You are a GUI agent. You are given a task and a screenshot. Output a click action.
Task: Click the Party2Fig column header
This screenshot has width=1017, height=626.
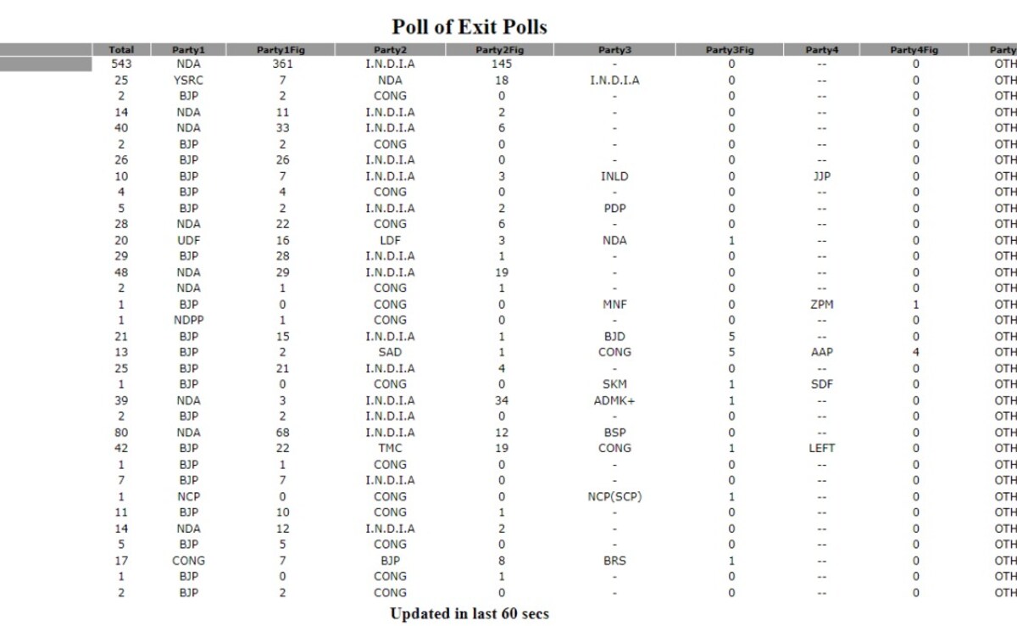[501, 50]
